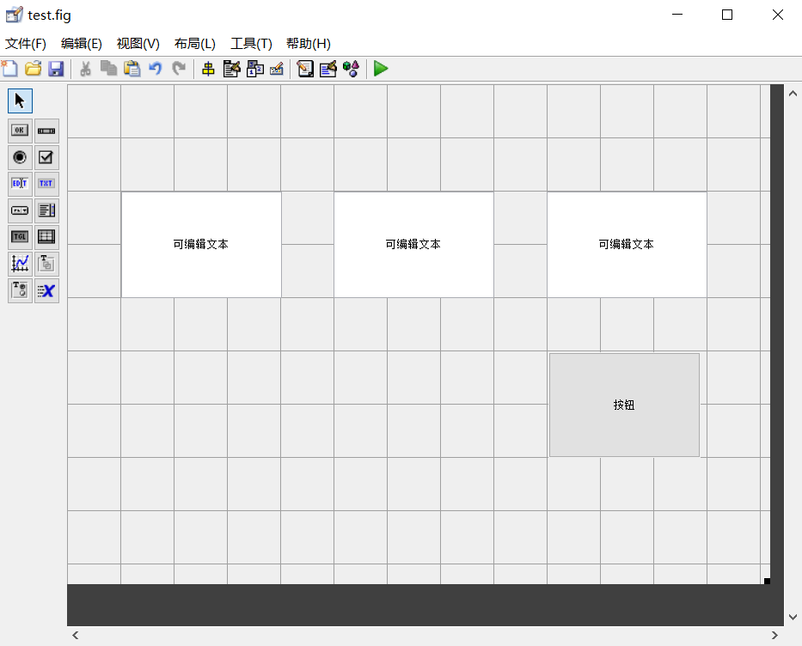Click the green Run Figure button
Image resolution: width=802 pixels, height=646 pixels.
click(381, 69)
